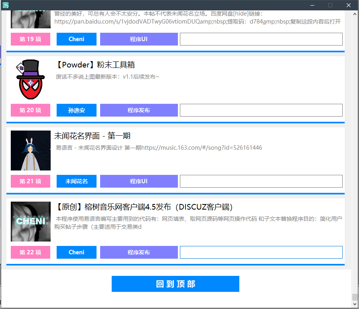Click the pan.baidu.com link text
359x309 pixels.
click(197, 22)
